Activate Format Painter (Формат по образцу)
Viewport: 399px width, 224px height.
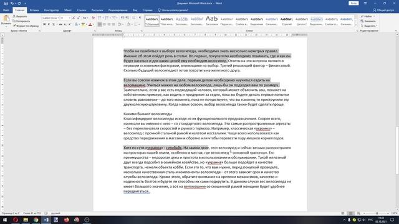coord(26,26)
